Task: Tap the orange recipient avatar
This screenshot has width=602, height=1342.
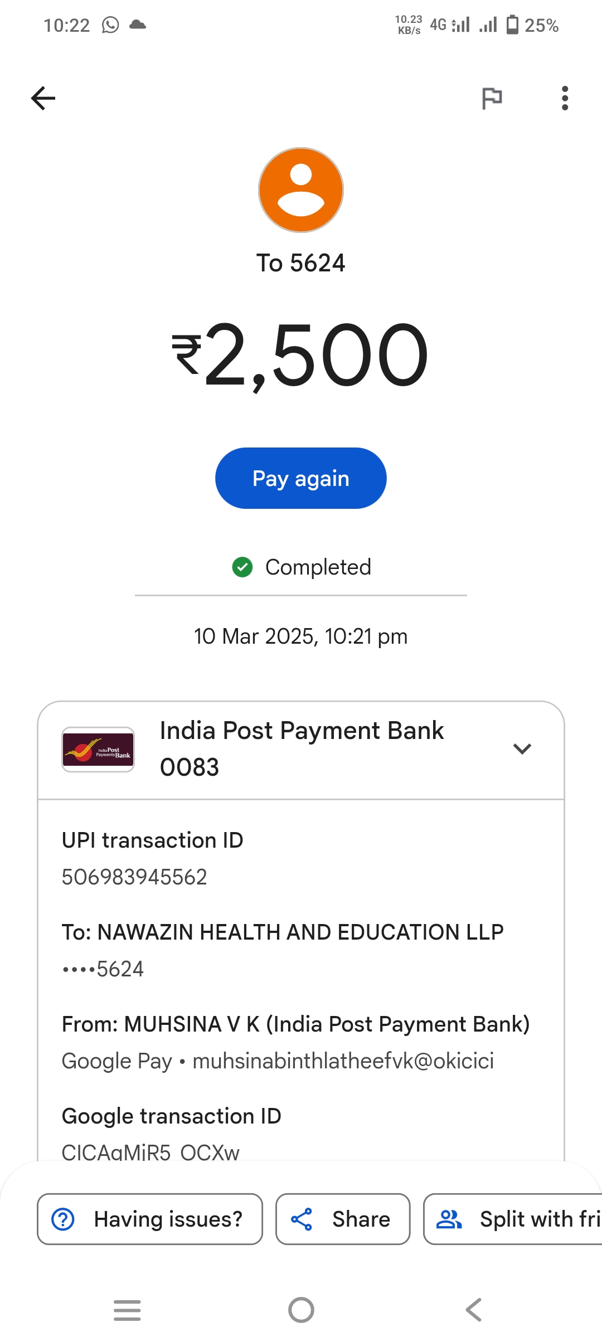Action: pos(301,190)
